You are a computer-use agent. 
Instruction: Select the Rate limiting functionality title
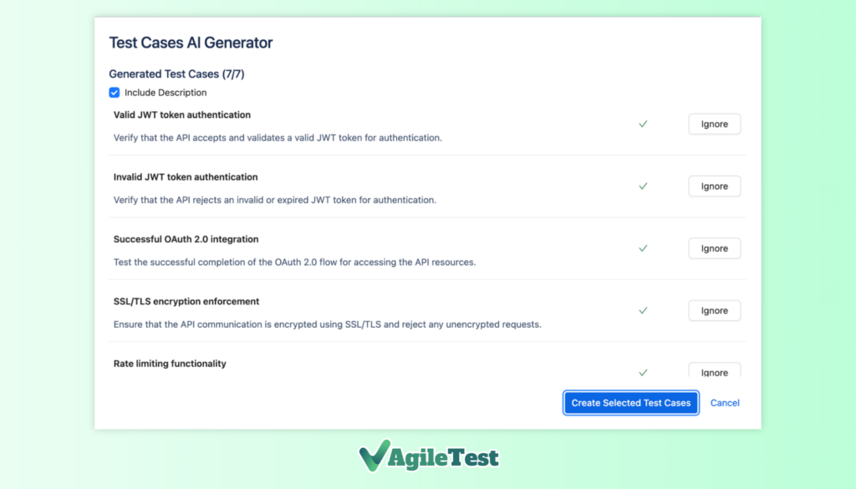[170, 364]
